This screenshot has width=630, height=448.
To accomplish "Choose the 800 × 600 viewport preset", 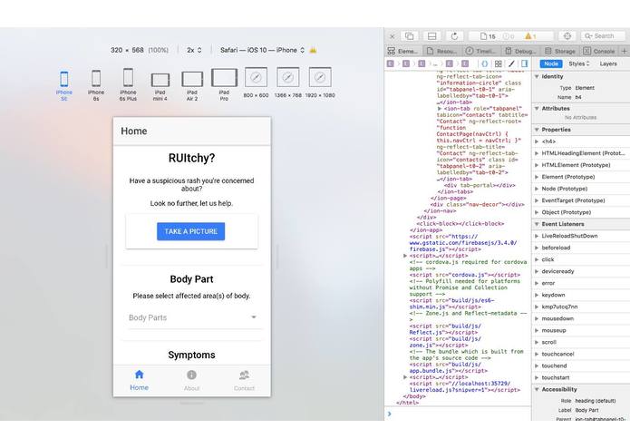I will (x=256, y=83).
